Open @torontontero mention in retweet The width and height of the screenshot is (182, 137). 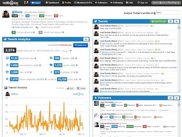pos(108,44)
